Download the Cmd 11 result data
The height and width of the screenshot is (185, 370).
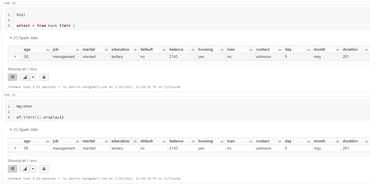click(x=44, y=169)
